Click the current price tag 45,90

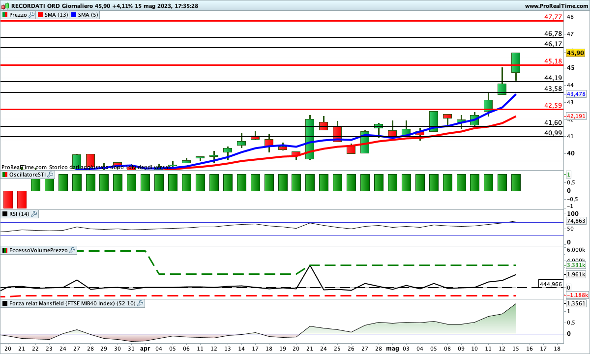pyautogui.click(x=575, y=53)
